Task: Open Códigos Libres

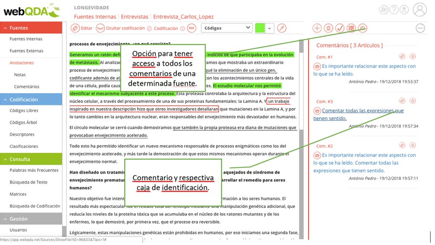Action: point(24,110)
